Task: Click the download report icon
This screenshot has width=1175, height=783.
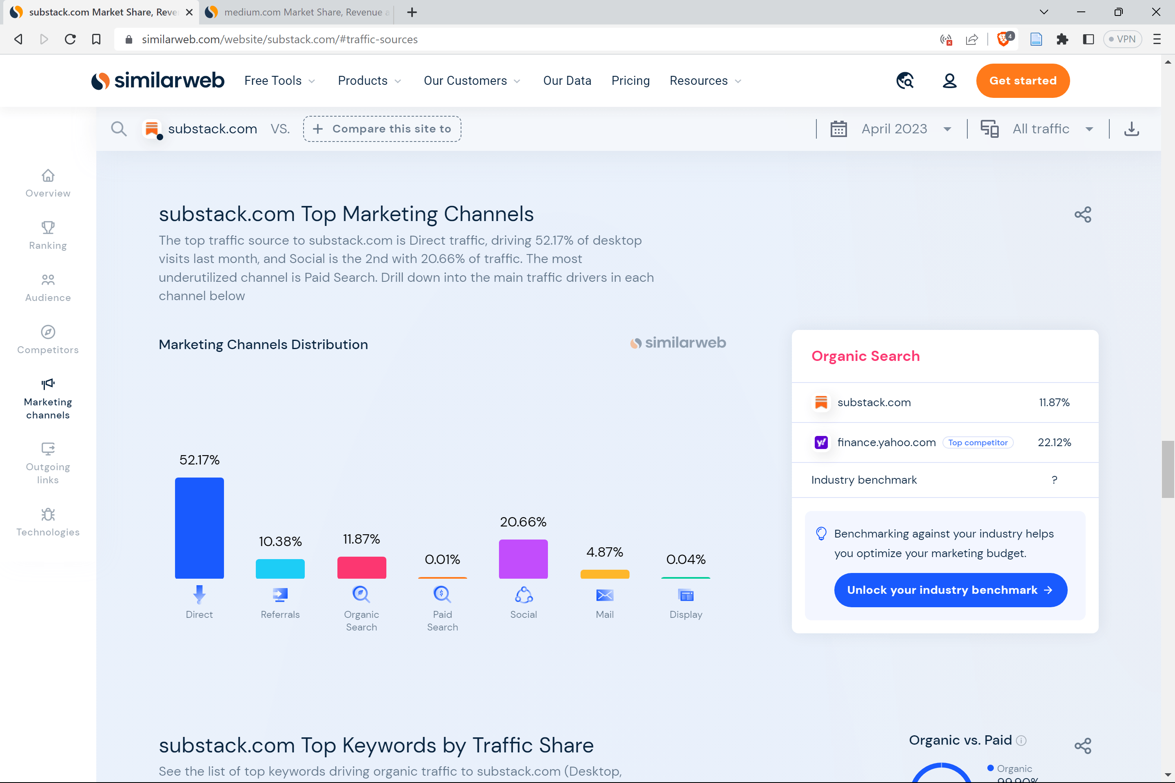Action: [1131, 129]
